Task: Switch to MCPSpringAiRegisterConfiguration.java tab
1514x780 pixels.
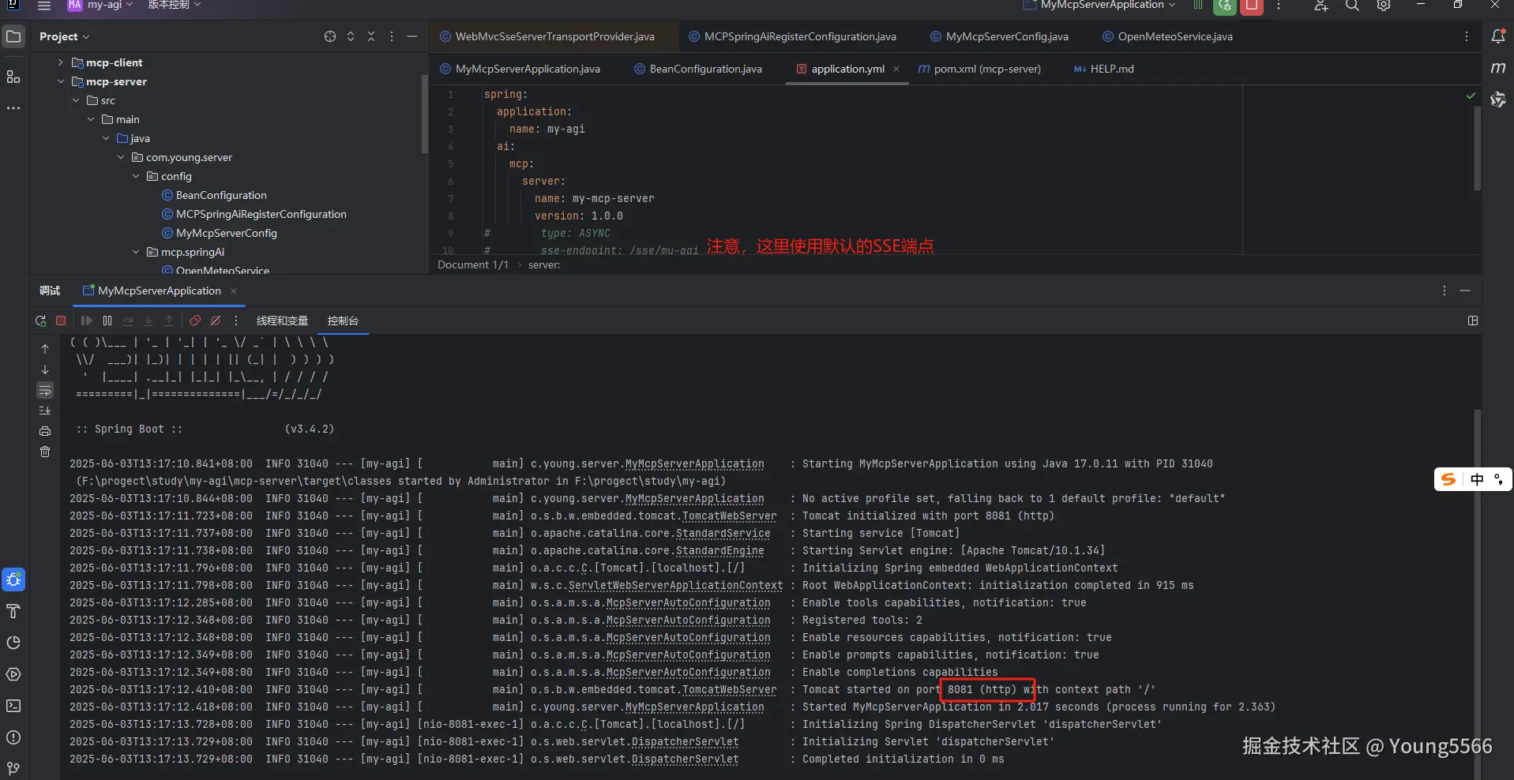Action: tap(792, 36)
